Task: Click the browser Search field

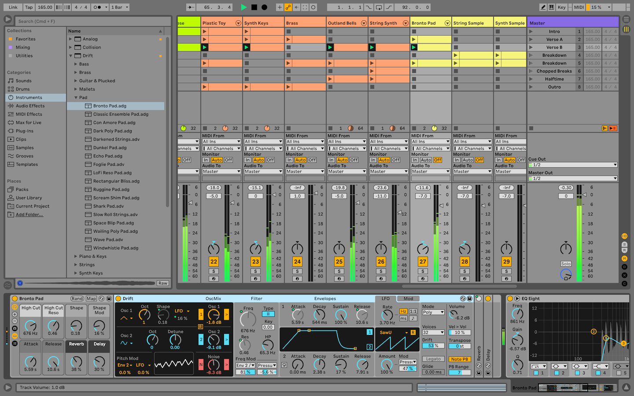Action: click(x=92, y=21)
